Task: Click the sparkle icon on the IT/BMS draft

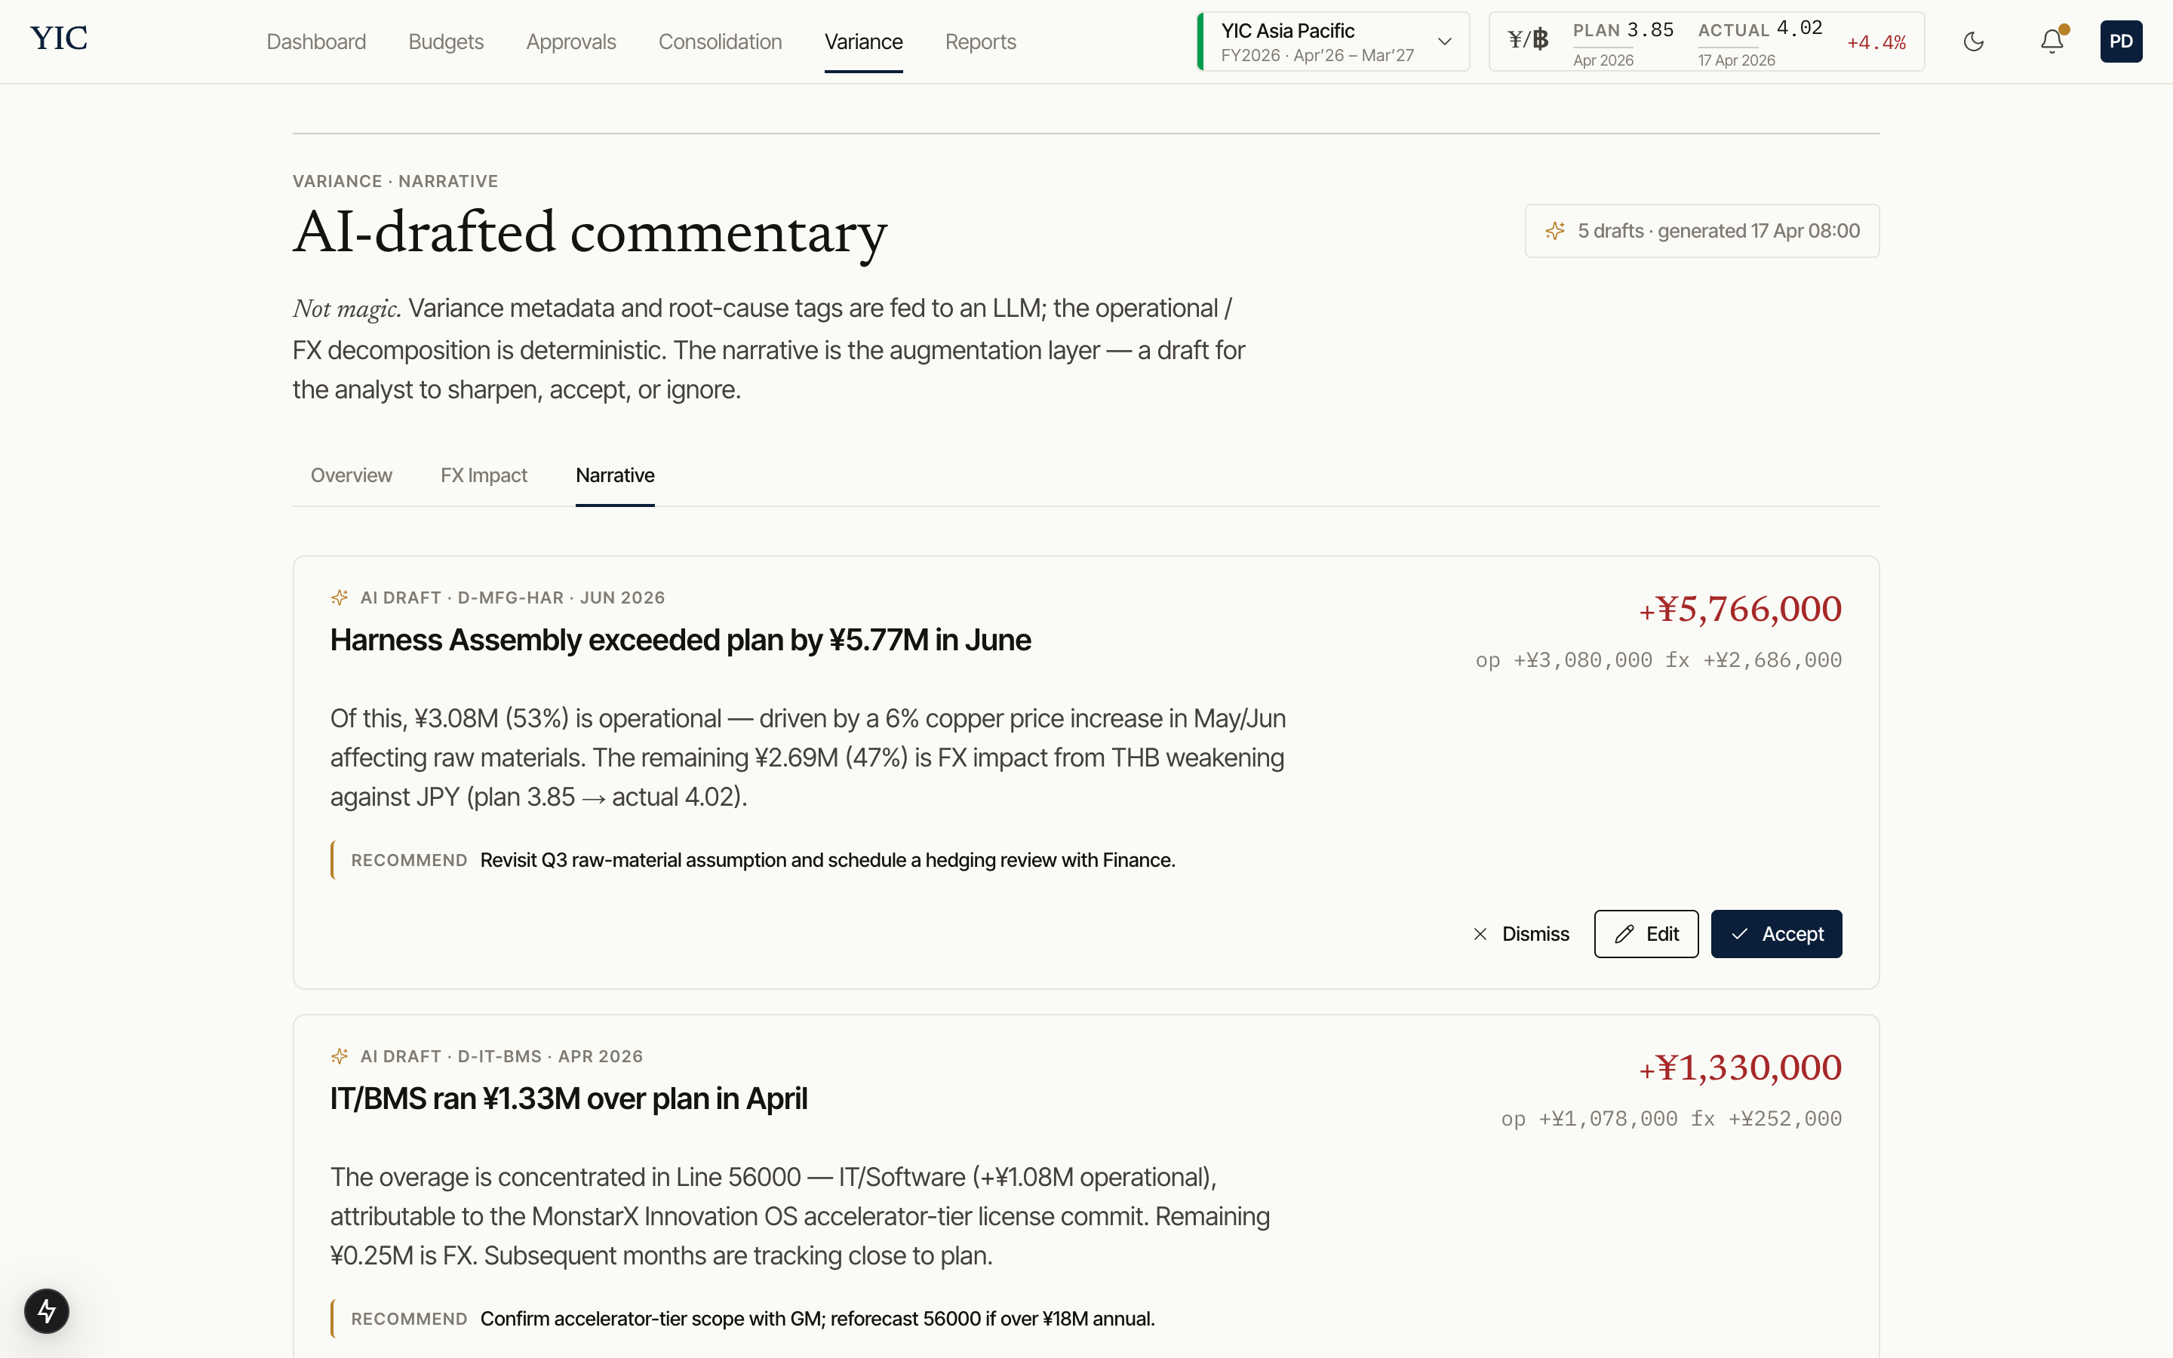Action: (x=340, y=1056)
